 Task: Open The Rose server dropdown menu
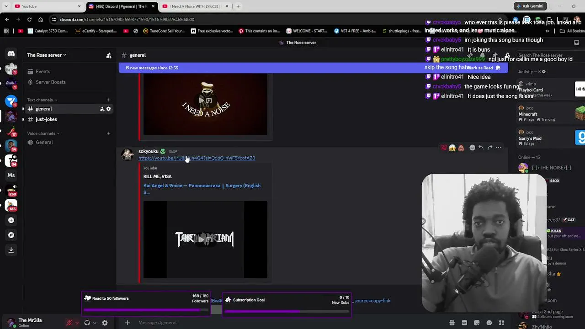47,55
